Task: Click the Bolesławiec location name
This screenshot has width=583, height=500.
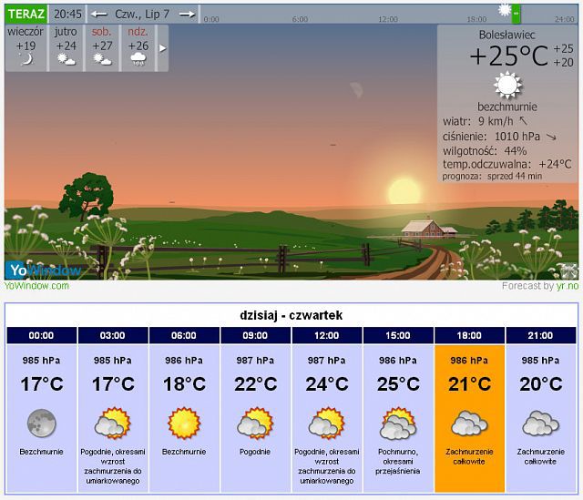Action: pyautogui.click(x=507, y=35)
